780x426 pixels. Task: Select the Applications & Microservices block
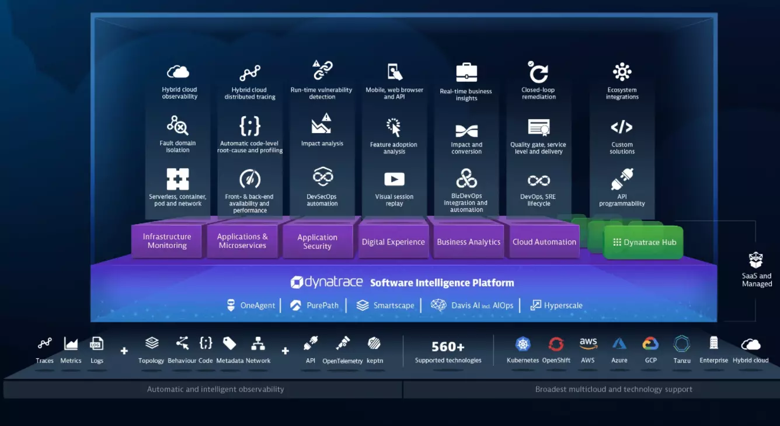242,241
